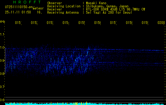This screenshot has width=166, height=105.
Task: Click the grey vertical range bar beside 0.9
Action: click(x=5, y=61)
